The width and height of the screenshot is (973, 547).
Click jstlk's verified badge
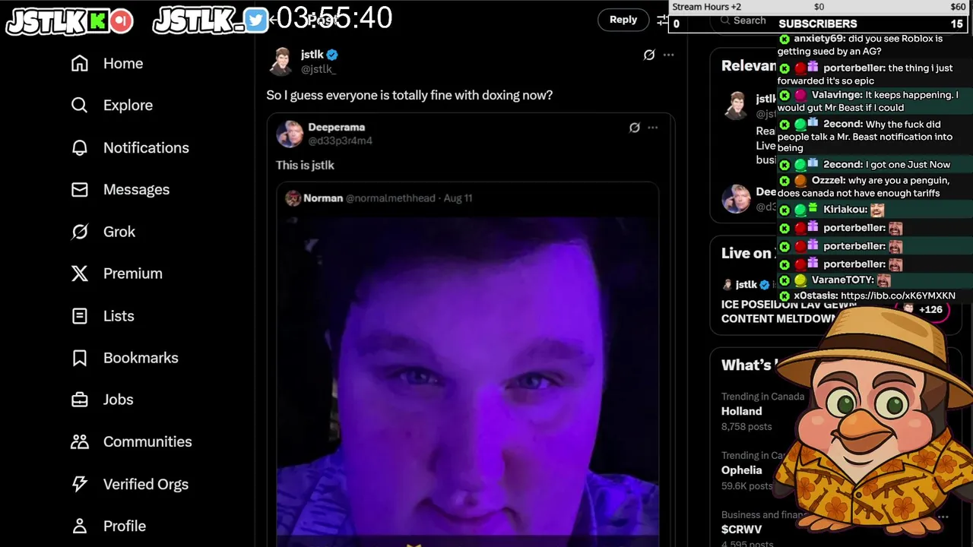pos(332,55)
